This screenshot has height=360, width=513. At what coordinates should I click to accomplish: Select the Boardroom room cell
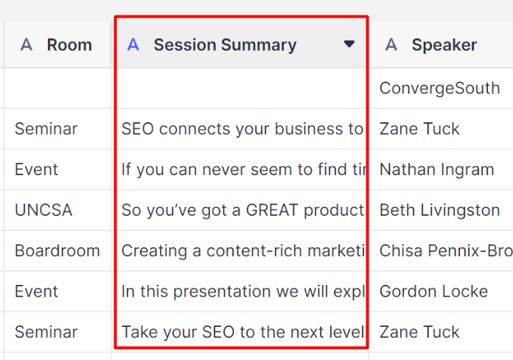57,250
